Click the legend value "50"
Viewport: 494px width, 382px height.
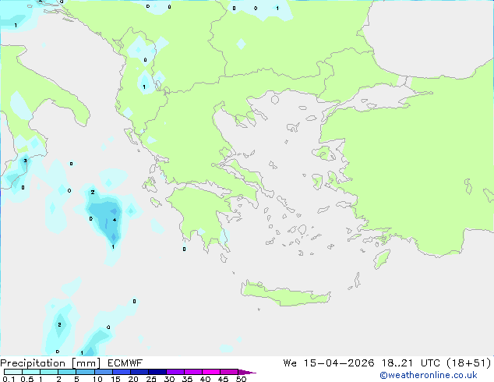(241, 379)
